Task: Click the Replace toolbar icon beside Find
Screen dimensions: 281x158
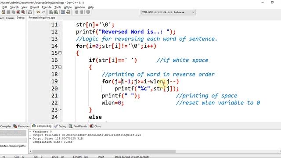Action: click(56, 12)
